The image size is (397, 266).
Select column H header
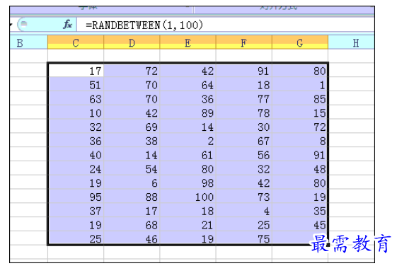coord(351,42)
